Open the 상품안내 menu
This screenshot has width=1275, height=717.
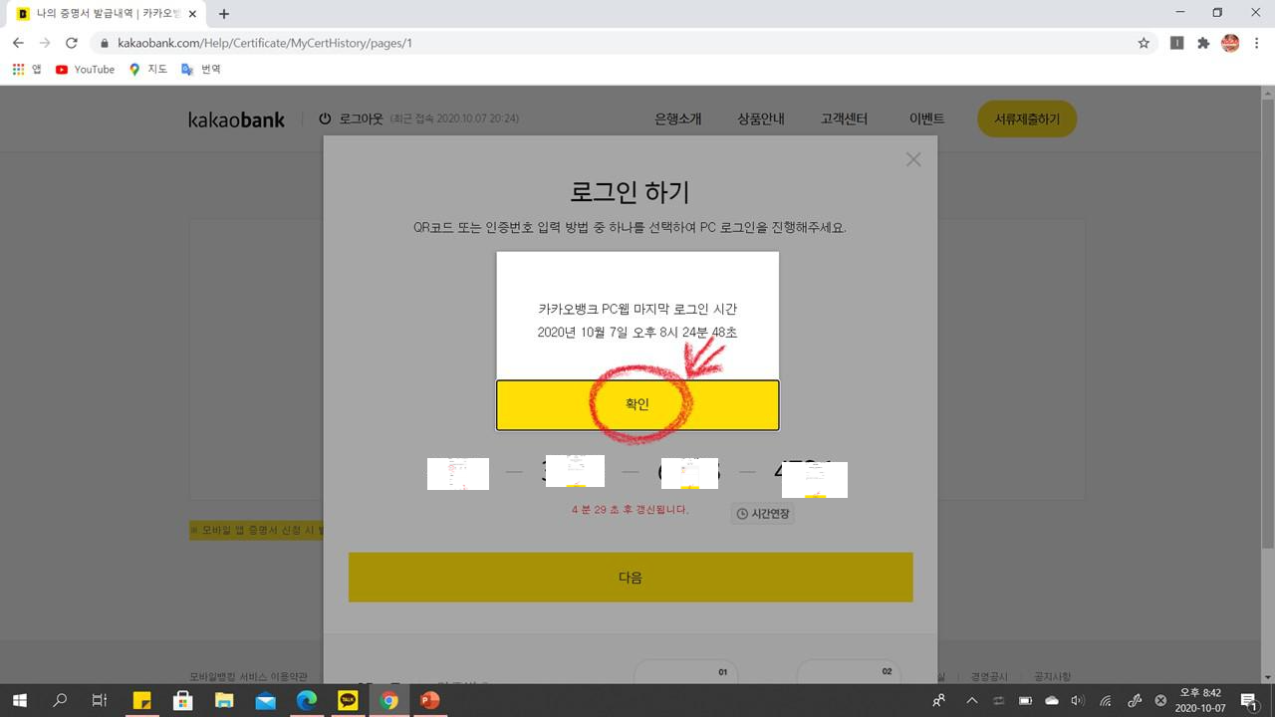tap(761, 119)
